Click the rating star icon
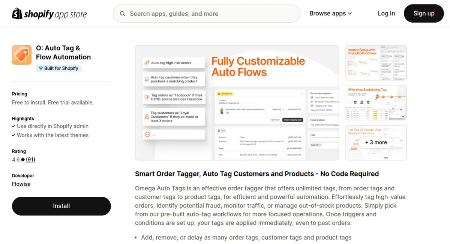 tap(23, 160)
